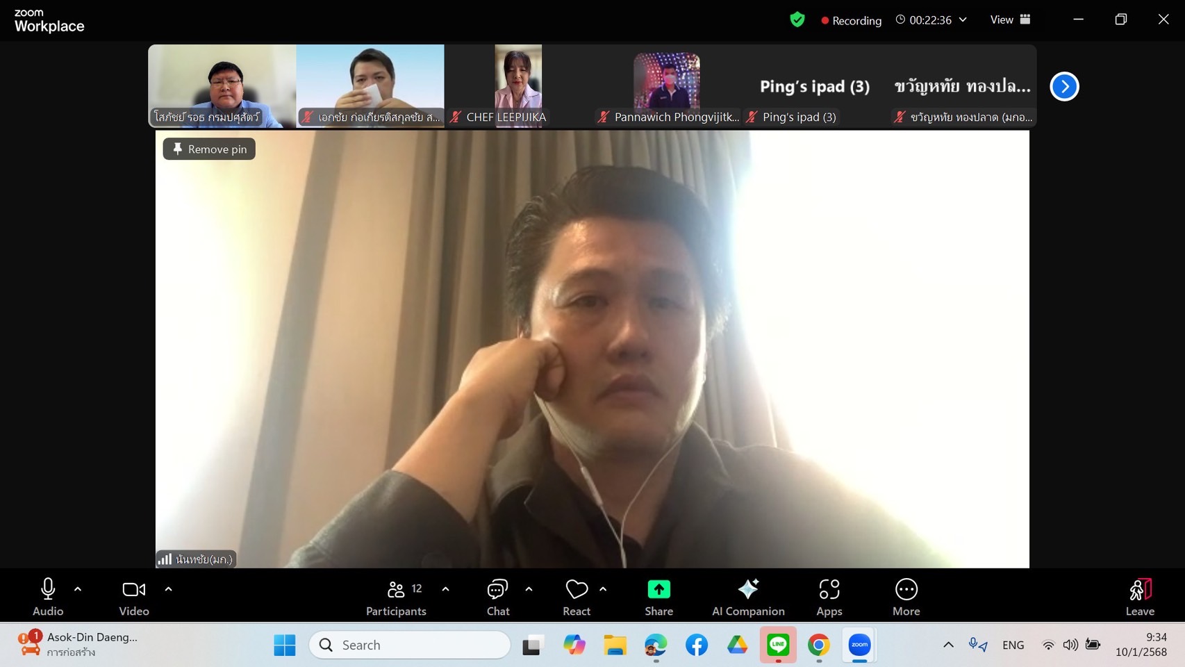The height and width of the screenshot is (667, 1185).
Task: Open the Chat panel
Action: click(497, 596)
